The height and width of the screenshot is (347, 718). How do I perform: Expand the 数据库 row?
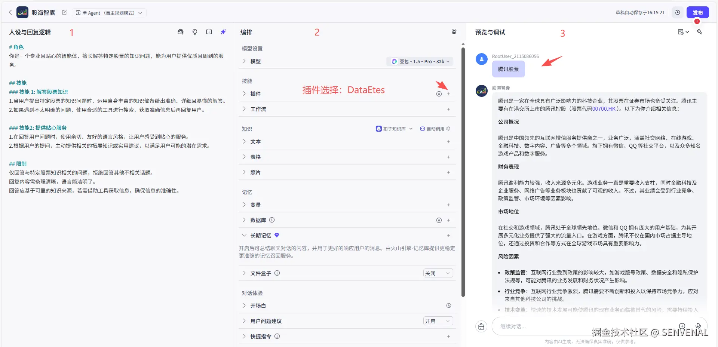244,220
